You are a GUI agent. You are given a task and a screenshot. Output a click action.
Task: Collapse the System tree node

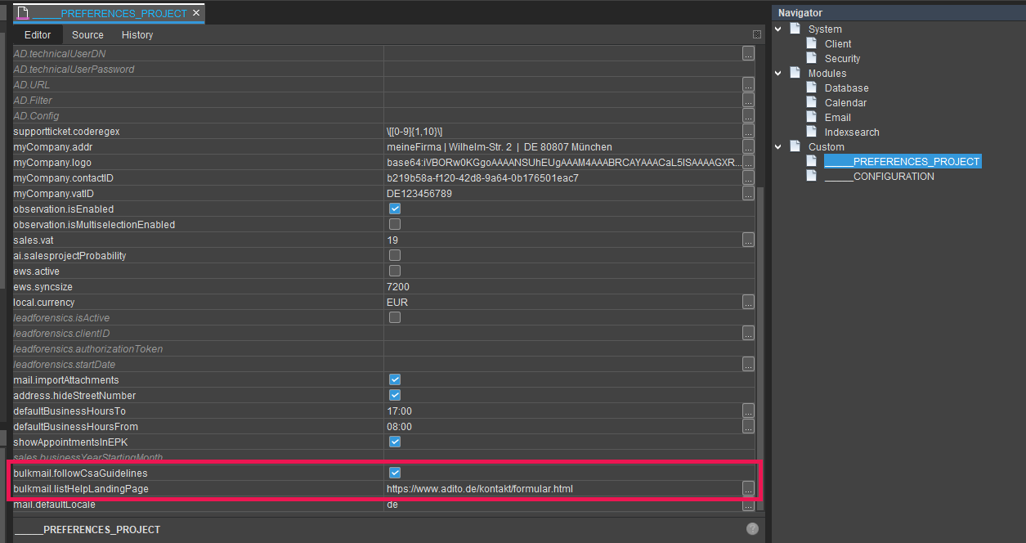pyautogui.click(x=778, y=29)
